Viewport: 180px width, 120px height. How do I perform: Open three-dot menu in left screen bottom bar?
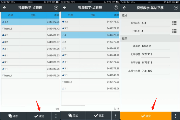pos(56,116)
